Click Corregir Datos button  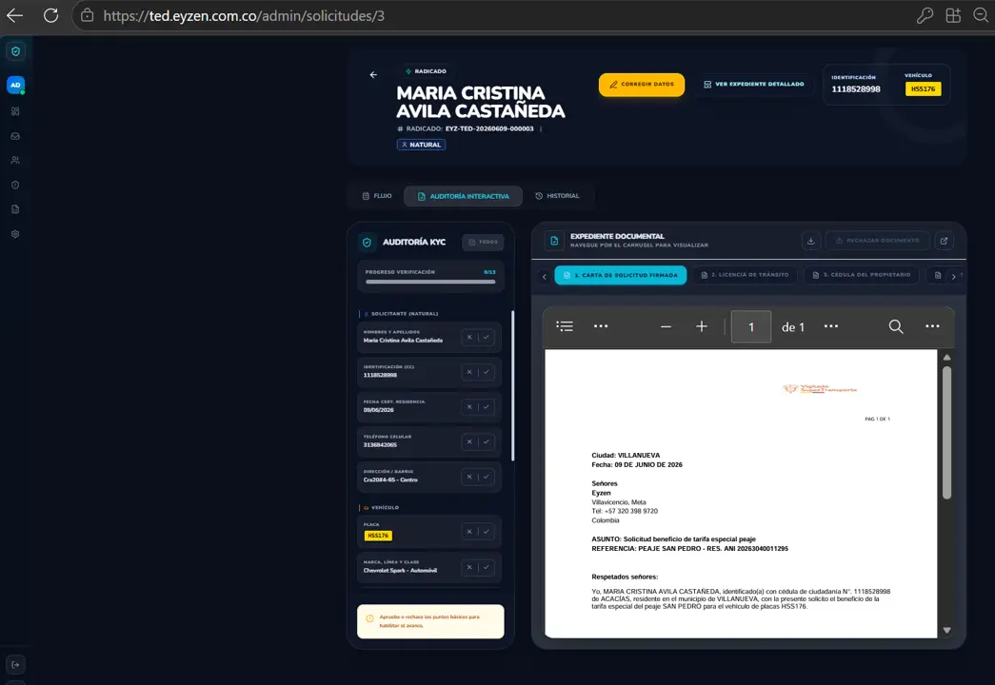click(x=642, y=85)
